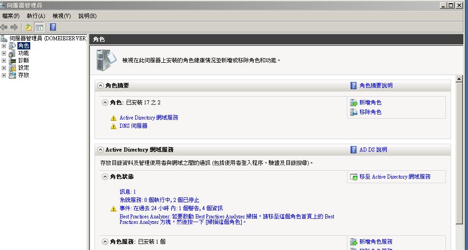Open the DNS 伺服器 role link
This screenshot has width=468, height=250.
click(133, 126)
